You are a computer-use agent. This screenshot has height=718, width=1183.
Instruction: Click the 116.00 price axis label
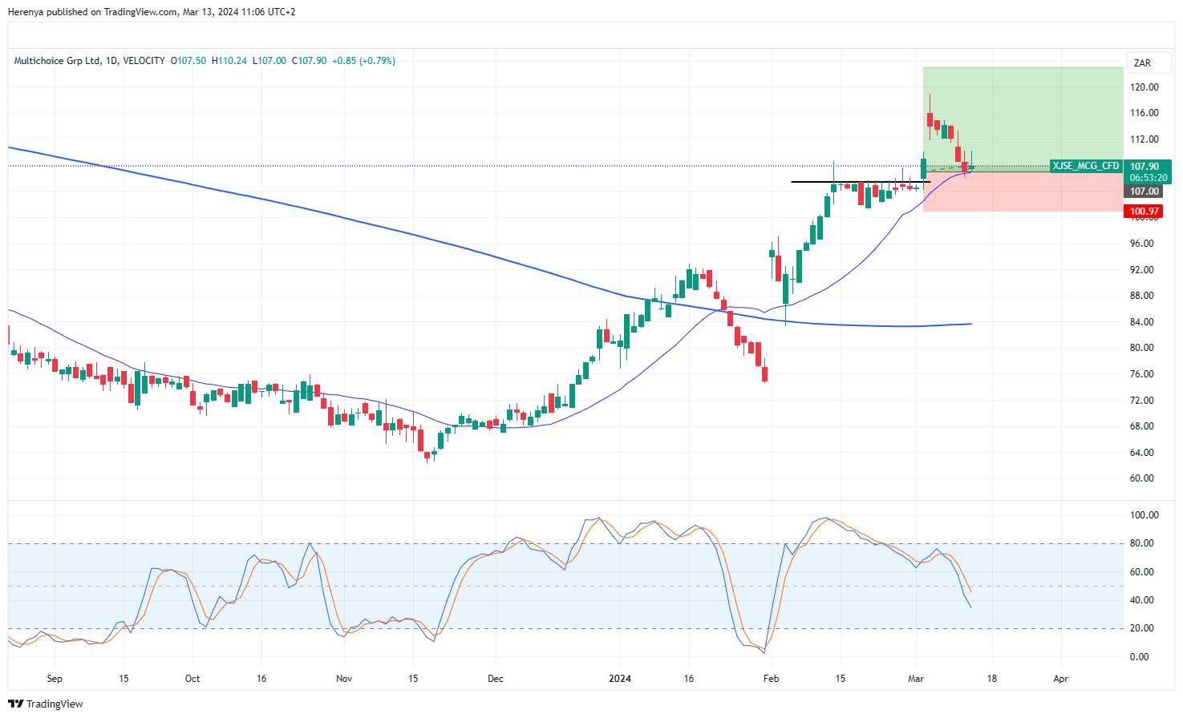(x=1145, y=113)
